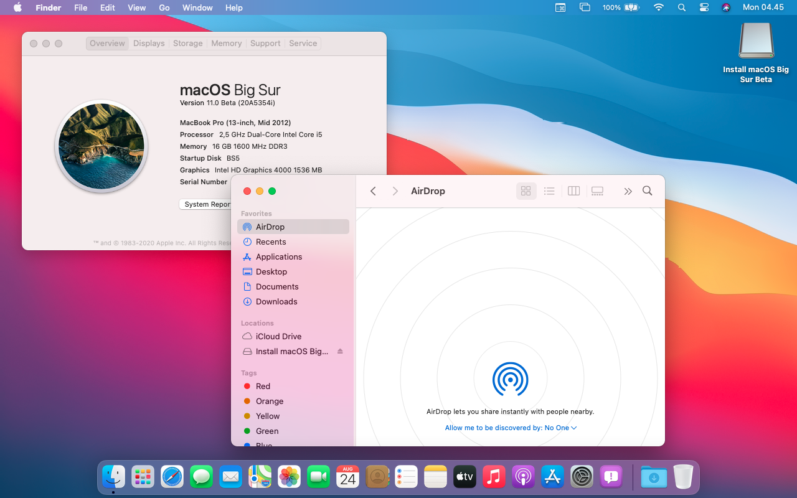
Task: Switch Finder window to icon view
Action: [x=526, y=191]
